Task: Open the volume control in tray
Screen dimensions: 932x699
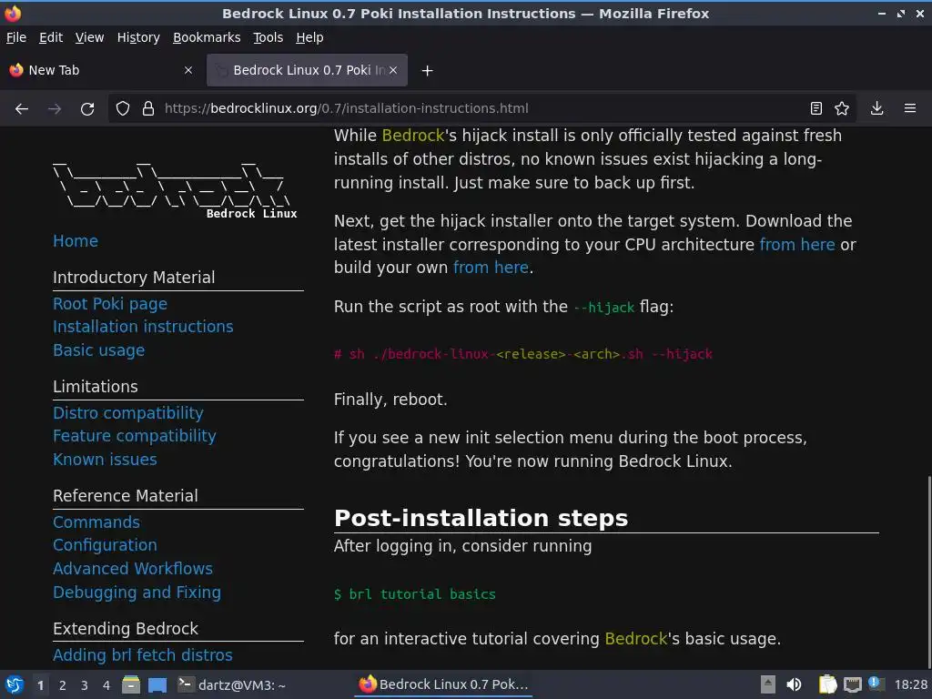Action: click(794, 684)
